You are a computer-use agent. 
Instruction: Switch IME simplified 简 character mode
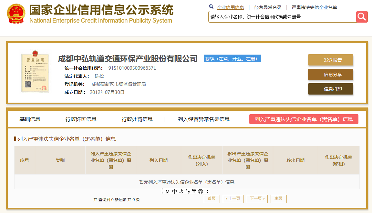coord(194,191)
